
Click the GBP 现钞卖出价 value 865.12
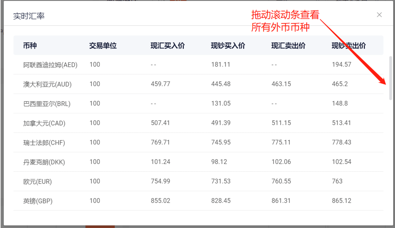(x=341, y=201)
